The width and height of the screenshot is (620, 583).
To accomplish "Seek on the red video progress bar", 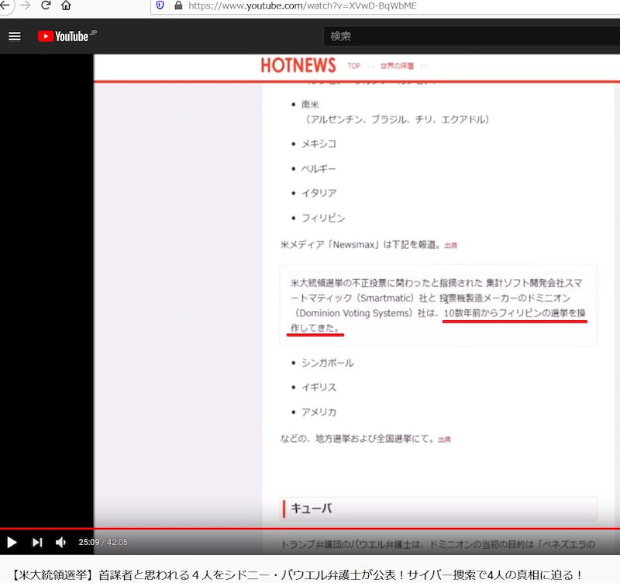I will 310,529.
